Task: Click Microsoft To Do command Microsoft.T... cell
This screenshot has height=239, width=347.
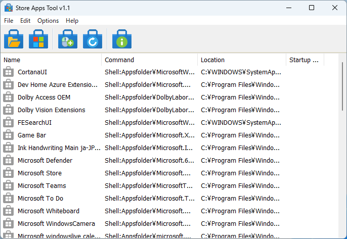Action: [150, 198]
